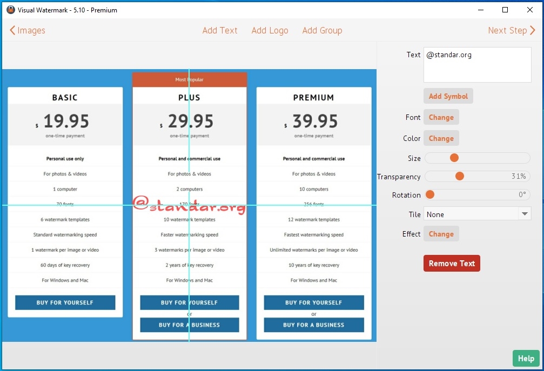Screen dimensions: 544x371
Task: Open the Tile dropdown
Action: coord(477,214)
